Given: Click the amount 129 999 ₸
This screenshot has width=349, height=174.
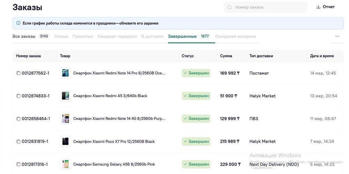Looking at the screenshot, I should click(230, 119).
